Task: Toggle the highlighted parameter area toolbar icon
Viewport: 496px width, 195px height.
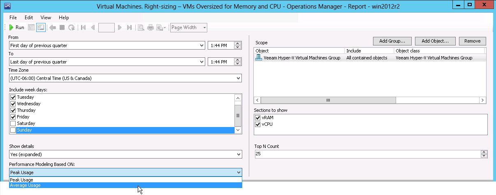Action: coord(40,27)
